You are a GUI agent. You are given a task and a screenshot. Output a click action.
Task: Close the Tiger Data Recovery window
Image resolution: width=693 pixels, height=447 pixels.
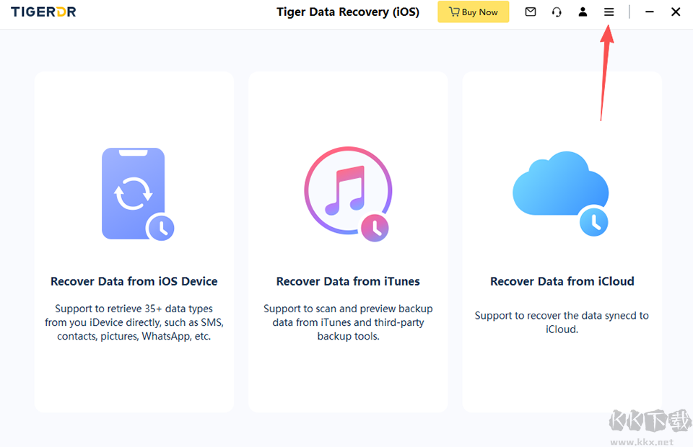point(676,12)
